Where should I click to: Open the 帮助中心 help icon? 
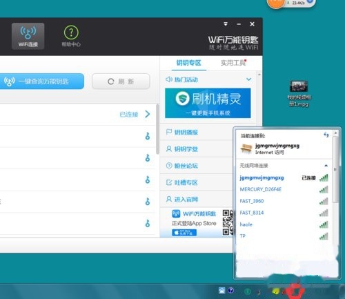(x=71, y=37)
